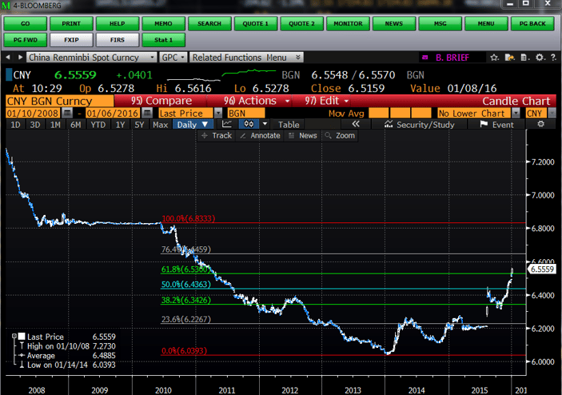
Task: Select the Track crosshair tool
Action: point(217,136)
